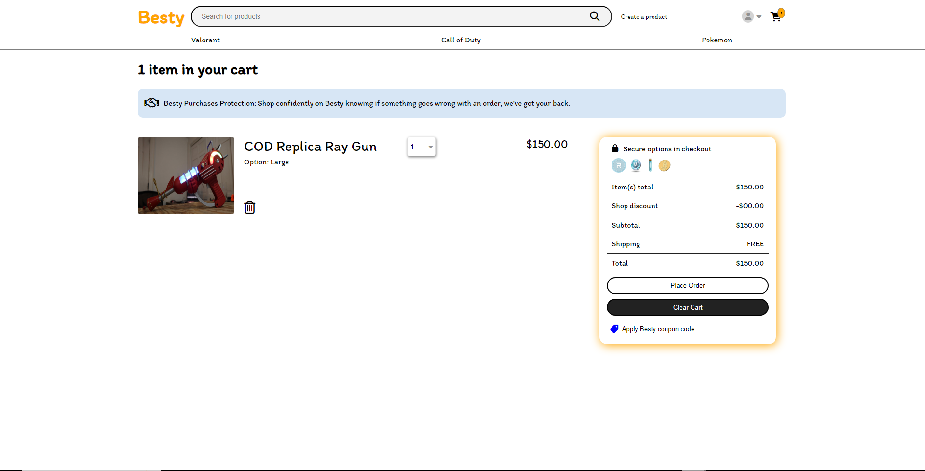Select the gold coin currency icon
Screen dimensions: 925x471
pos(665,165)
